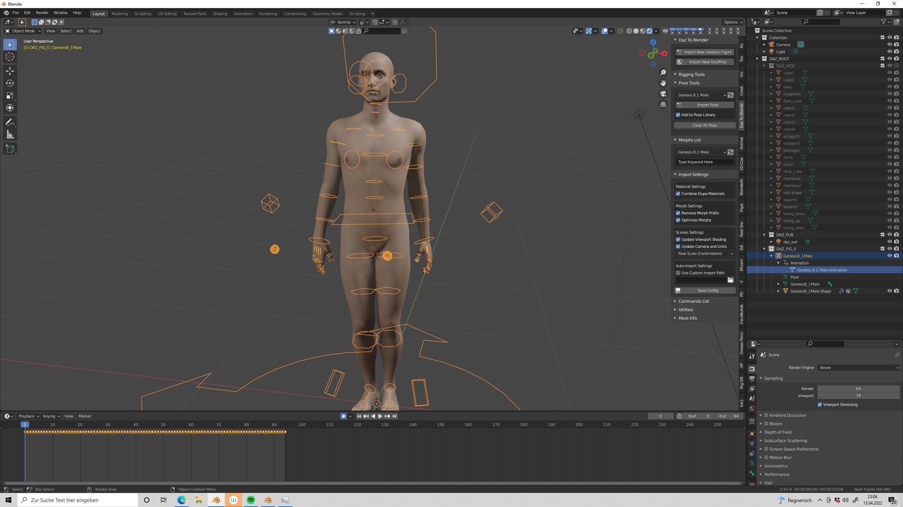Activate the Select Box tool

10,45
